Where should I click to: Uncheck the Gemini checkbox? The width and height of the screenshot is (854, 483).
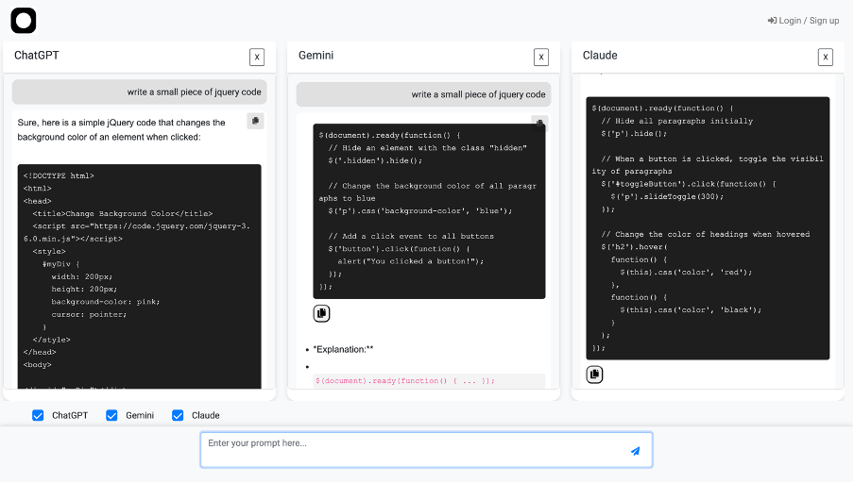[111, 416]
